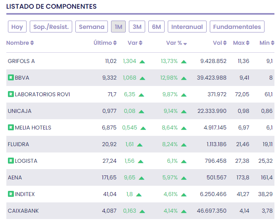
Task: Click green up arrow next to Unicaja 9,14%
Action: pos(184,111)
